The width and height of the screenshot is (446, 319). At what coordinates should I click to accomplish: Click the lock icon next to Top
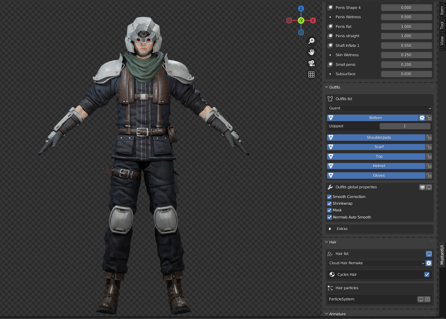(x=429, y=157)
